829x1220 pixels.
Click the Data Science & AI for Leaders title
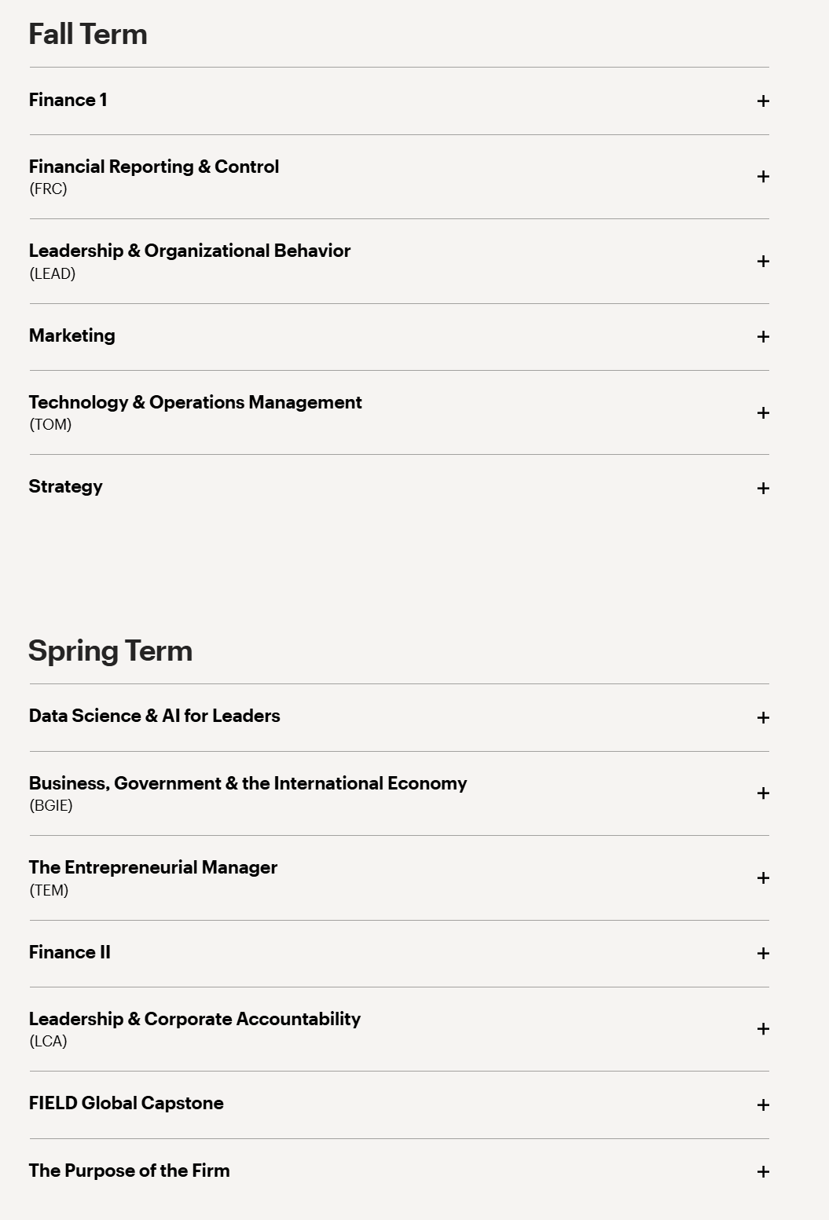(155, 716)
